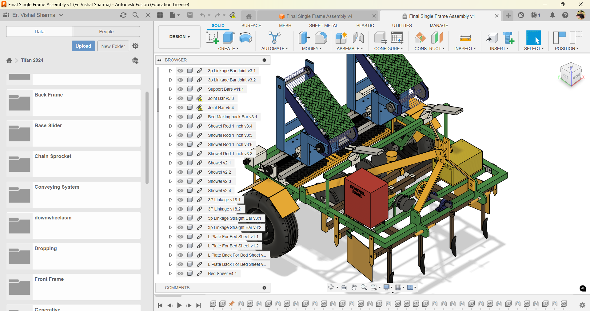The height and width of the screenshot is (311, 590).
Task: Click the Undo arrow icon
Action: [x=202, y=15]
